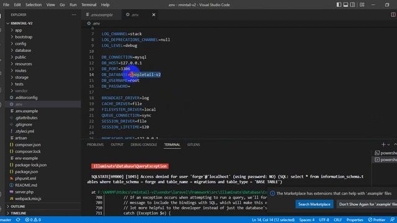Open the phpunit.xml file
Viewport: 397px width, 223px height.
pos(25,178)
